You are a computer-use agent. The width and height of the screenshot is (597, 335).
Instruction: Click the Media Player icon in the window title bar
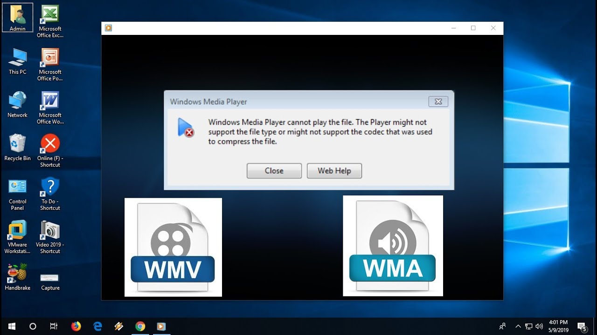[108, 28]
